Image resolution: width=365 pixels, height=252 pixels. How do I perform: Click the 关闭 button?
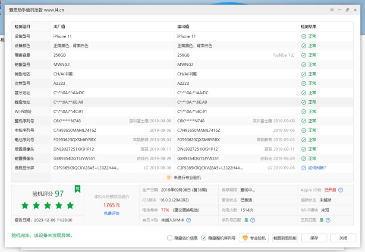[343, 238]
